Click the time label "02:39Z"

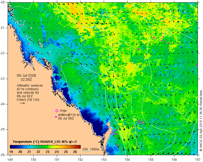point(26,79)
